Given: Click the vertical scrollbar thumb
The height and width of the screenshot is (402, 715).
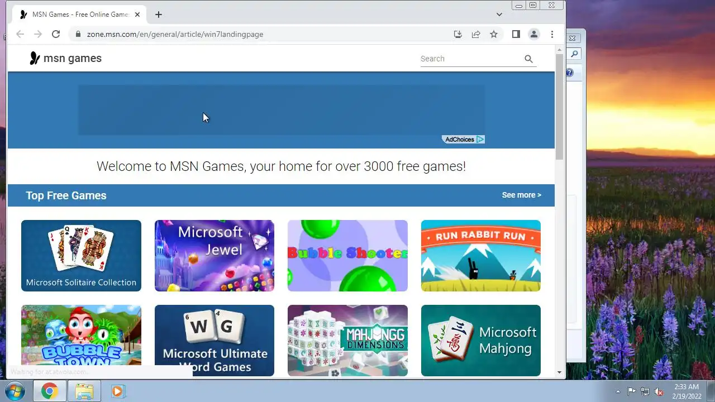Looking at the screenshot, I should click(560, 107).
